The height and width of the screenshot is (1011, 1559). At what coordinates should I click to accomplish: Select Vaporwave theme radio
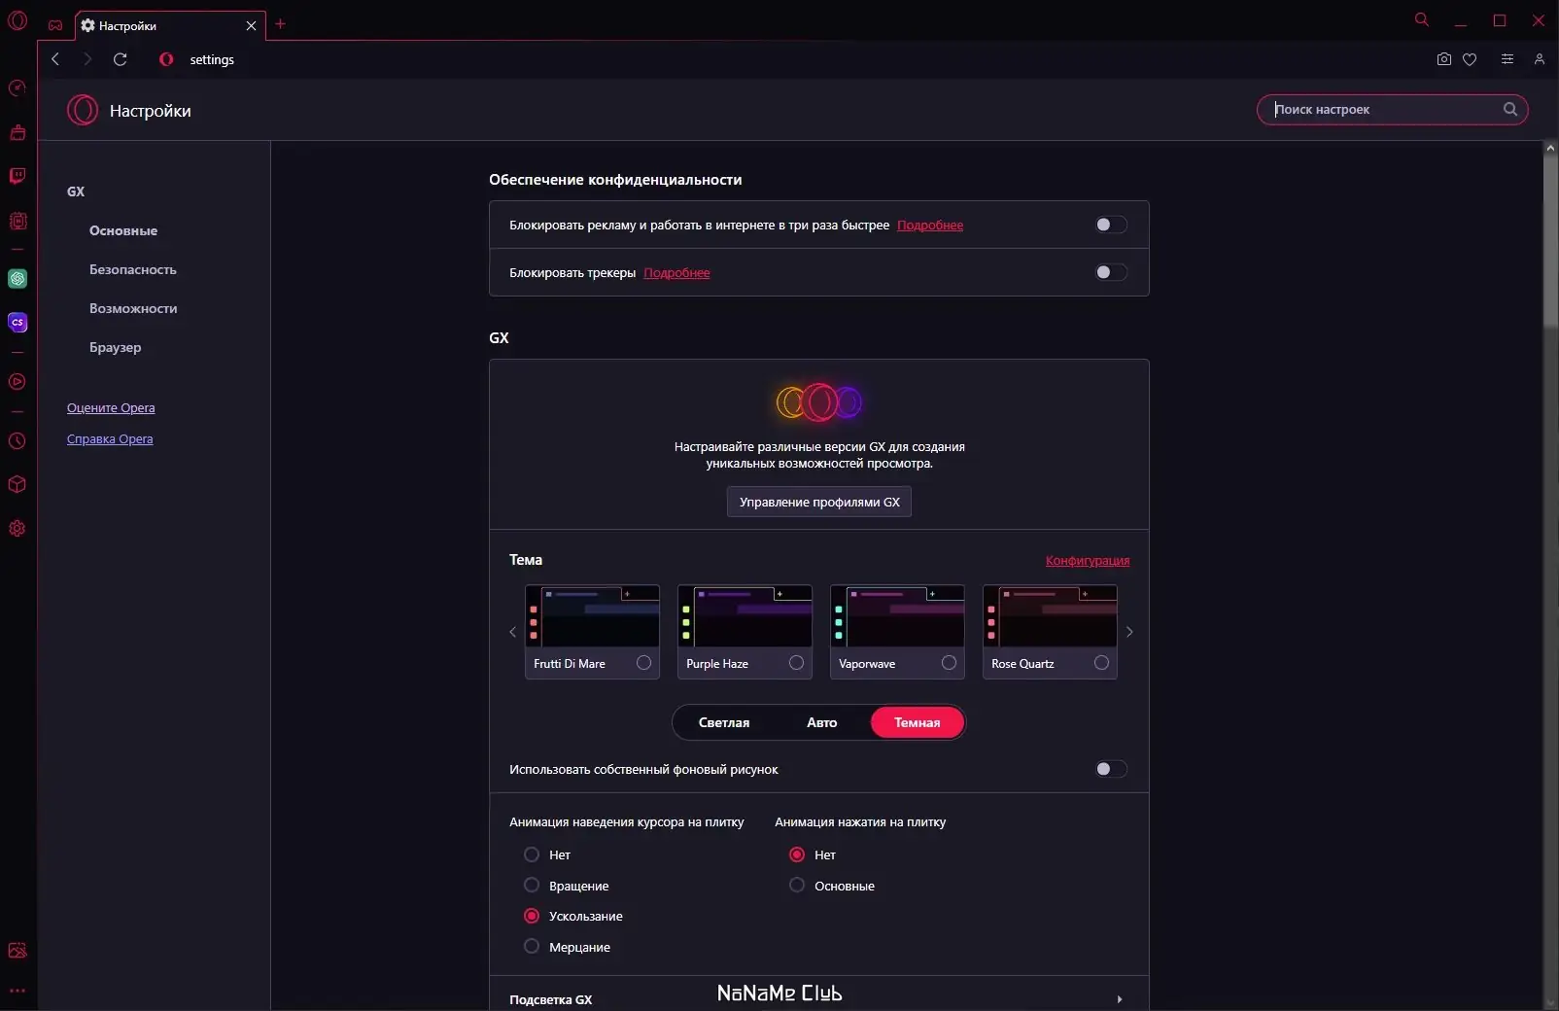tap(949, 663)
